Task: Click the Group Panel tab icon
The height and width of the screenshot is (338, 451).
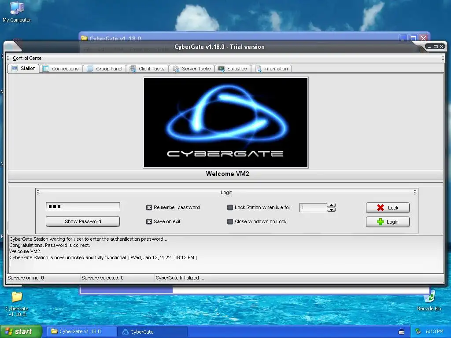Action: point(90,69)
